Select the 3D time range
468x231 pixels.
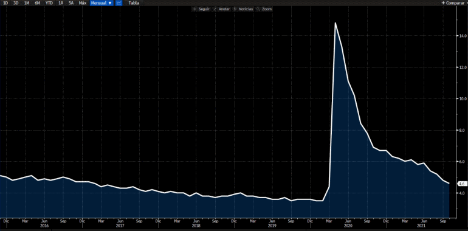(x=16, y=3)
